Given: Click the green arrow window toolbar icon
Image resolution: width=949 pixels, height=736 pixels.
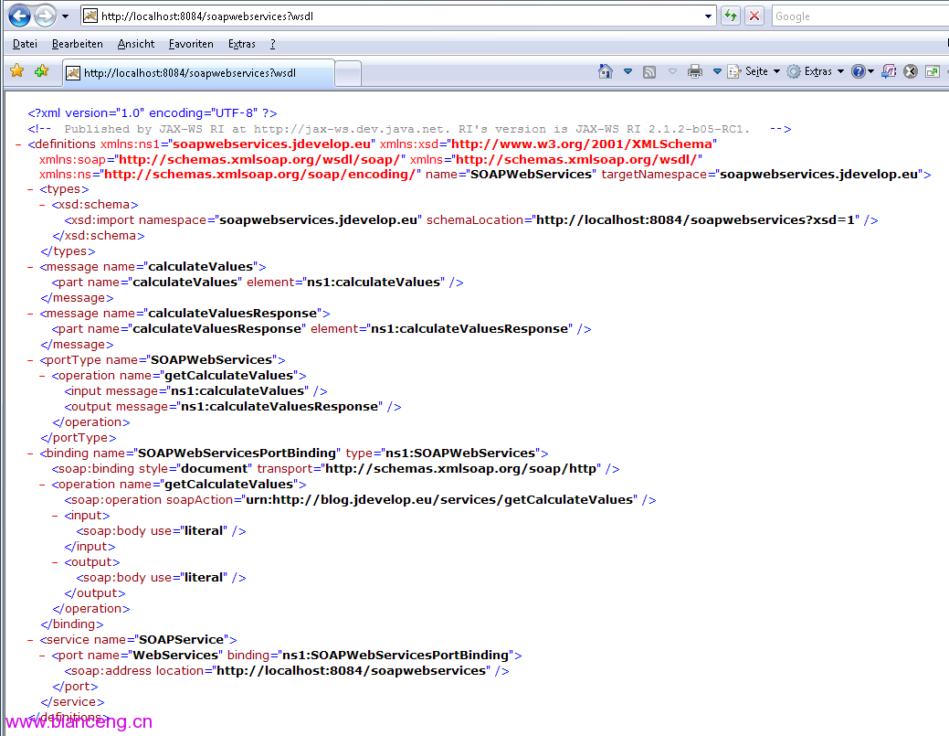Looking at the screenshot, I should tap(933, 71).
